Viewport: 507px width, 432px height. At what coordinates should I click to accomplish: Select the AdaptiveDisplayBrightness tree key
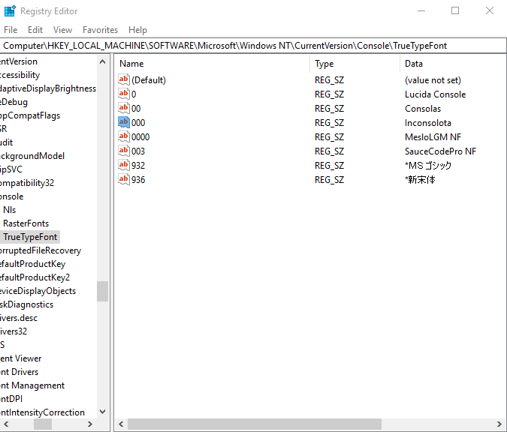click(48, 88)
